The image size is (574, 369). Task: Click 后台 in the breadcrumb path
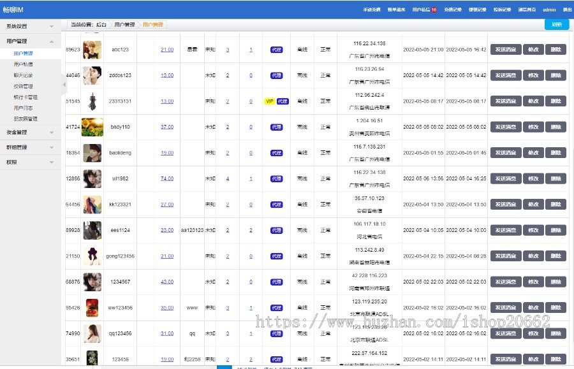pyautogui.click(x=101, y=24)
